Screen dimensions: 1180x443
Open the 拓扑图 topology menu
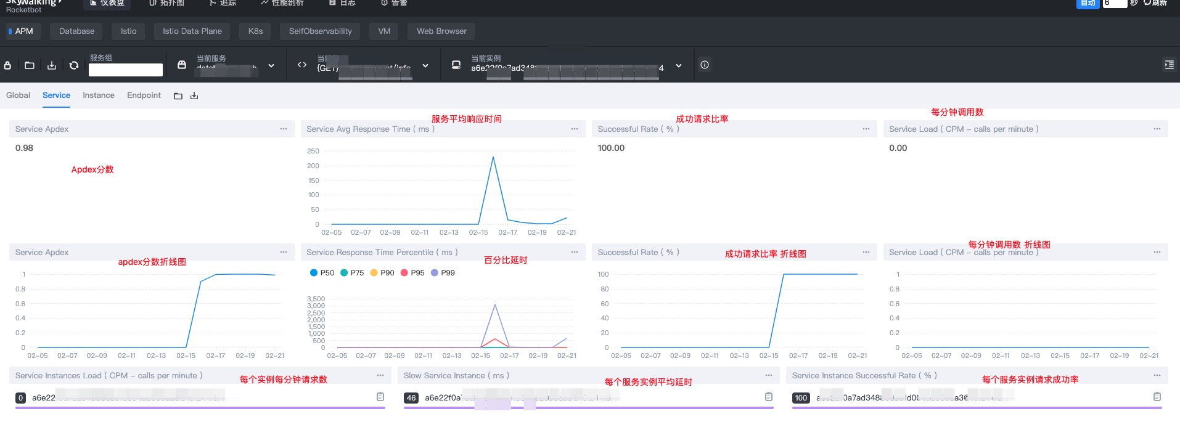pos(167,3)
